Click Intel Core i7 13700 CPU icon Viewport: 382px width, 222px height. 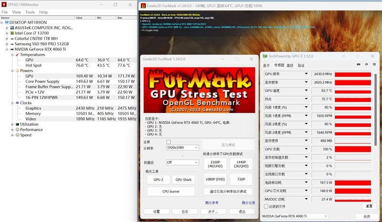point(12,33)
